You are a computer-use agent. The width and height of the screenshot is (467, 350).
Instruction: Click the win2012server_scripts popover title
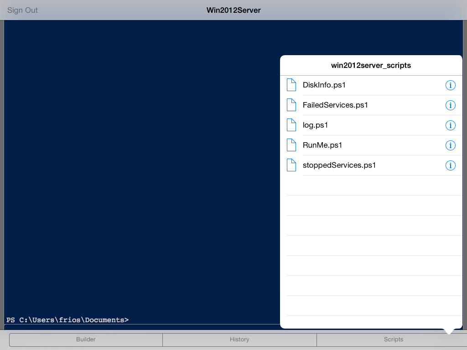pos(371,66)
